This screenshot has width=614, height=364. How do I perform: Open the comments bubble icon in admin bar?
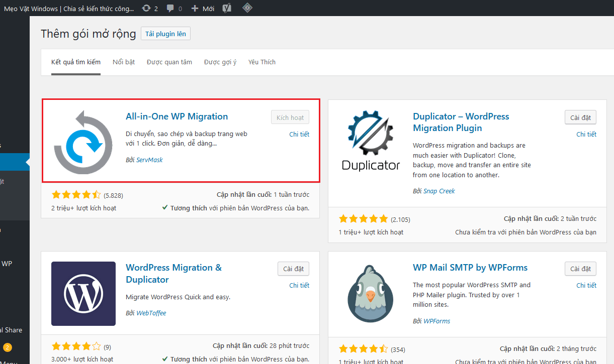pos(174,9)
